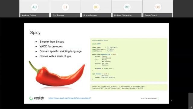Click the 'Comes with a Zeek plugin' bullet
This screenshot has height=109, width=193.
click(55, 56)
